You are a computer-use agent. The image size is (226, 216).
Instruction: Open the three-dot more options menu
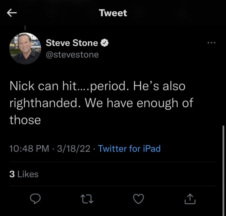point(212,42)
